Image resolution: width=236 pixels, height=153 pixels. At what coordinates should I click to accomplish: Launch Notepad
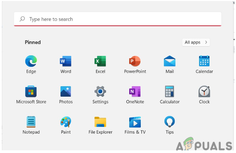coord(31,122)
